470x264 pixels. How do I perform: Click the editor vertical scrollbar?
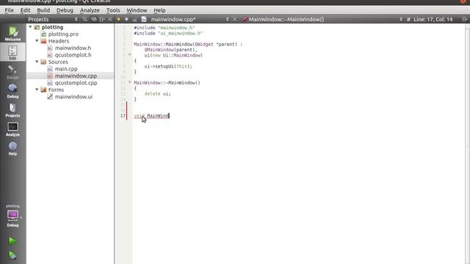tap(467, 144)
